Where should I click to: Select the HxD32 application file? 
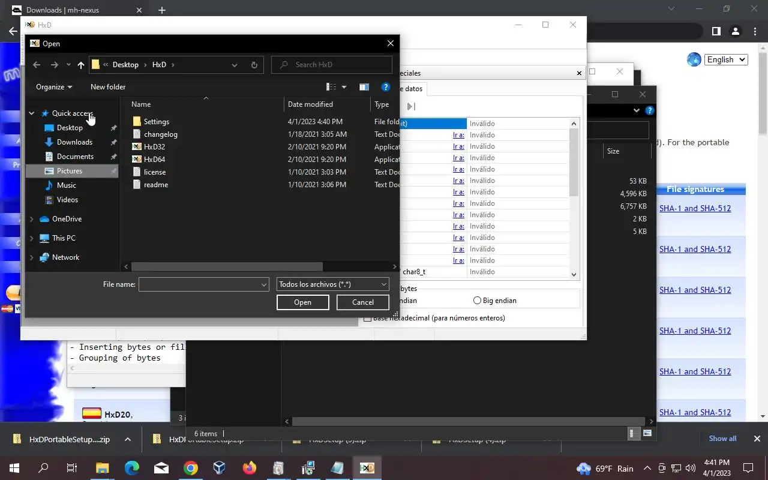click(154, 147)
